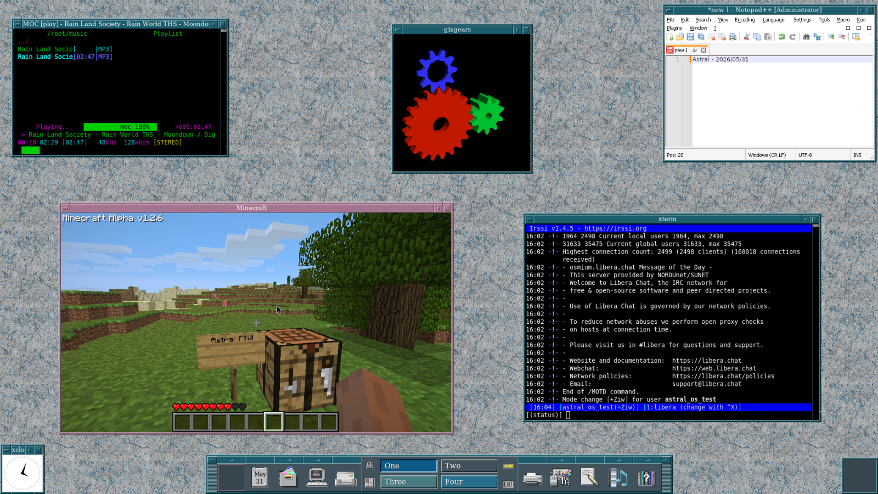Click the Zoom Out icon in Notepad++
This screenshot has height=494, width=878.
842,37
